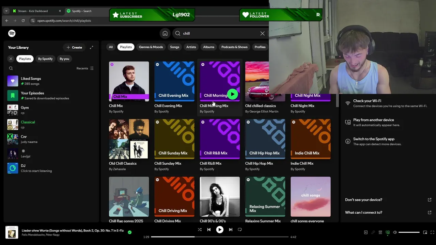This screenshot has height=245, width=436.
Task: Expand Your Library to full view
Action: pyautogui.click(x=91, y=47)
